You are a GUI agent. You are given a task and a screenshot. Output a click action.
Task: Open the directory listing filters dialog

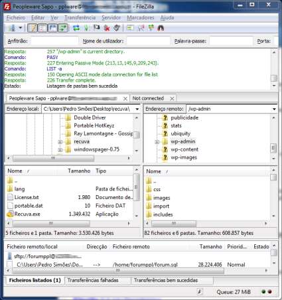pyautogui.click(x=130, y=28)
